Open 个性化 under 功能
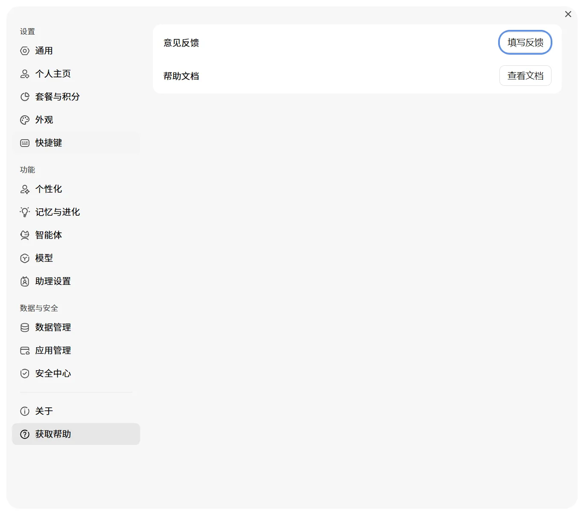Screen dimensions: 584x515 pos(76,189)
